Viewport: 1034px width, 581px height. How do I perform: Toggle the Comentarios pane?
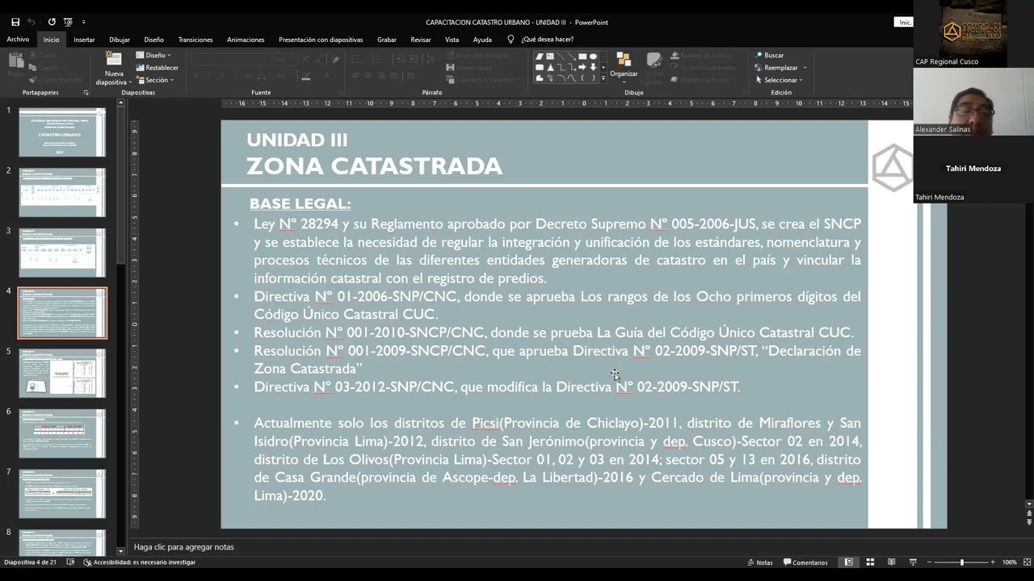805,562
